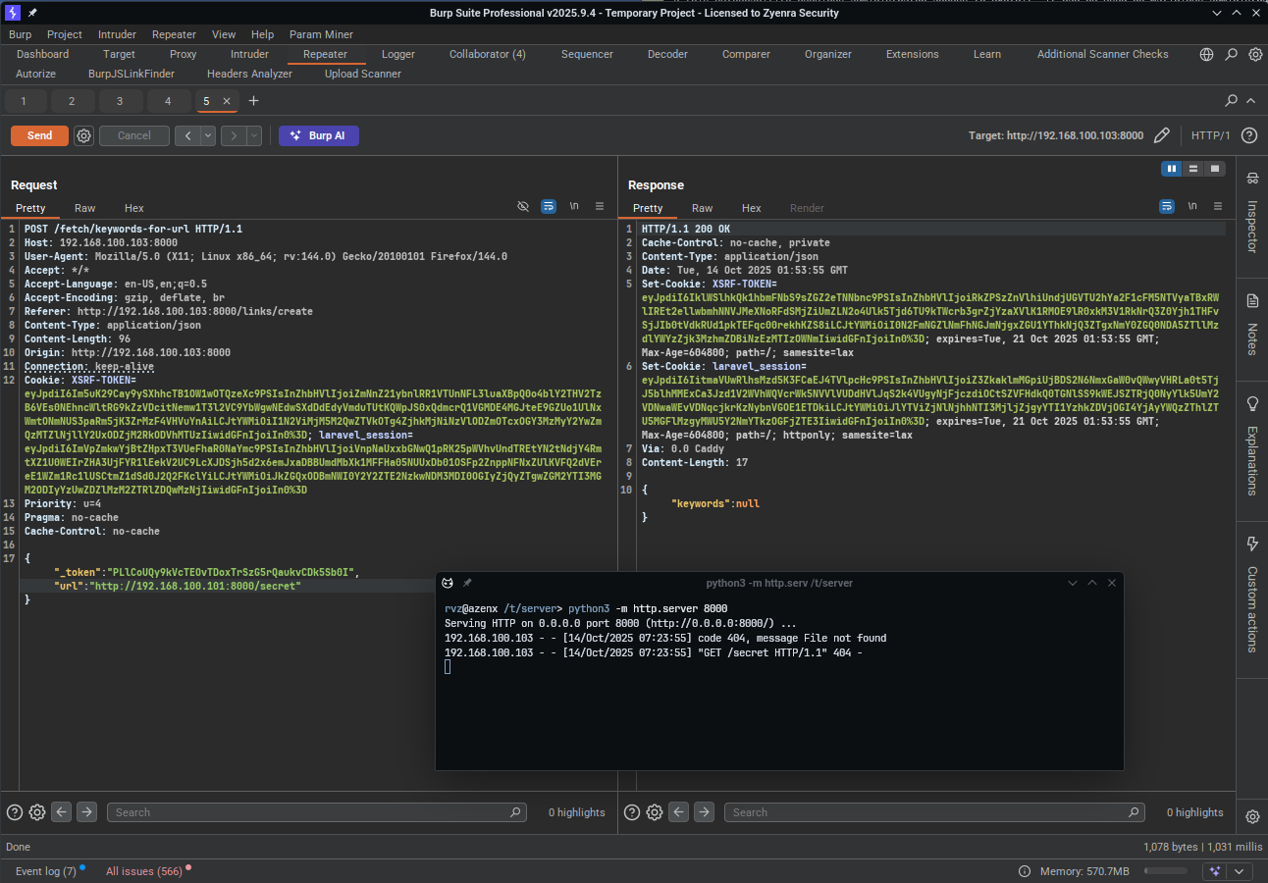The width and height of the screenshot is (1268, 883).
Task: Click the edit target pencil icon
Action: point(1162,135)
